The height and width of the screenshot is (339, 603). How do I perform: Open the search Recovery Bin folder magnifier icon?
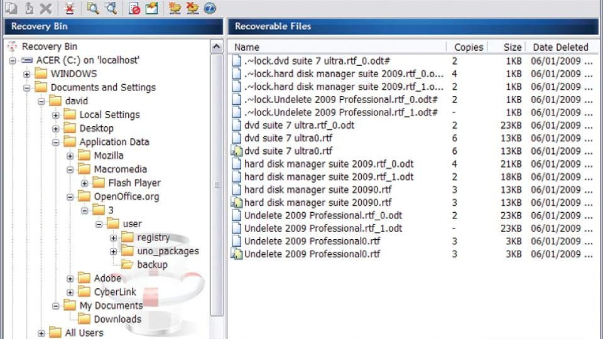click(x=93, y=8)
